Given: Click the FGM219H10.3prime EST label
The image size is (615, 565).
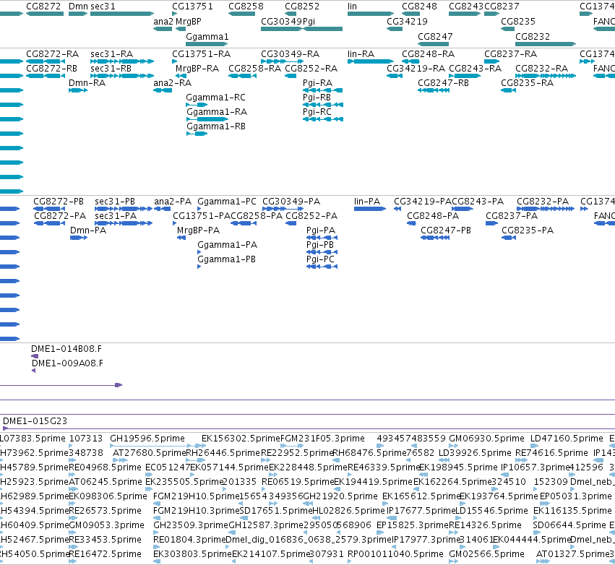Looking at the screenshot, I should [x=196, y=511].
